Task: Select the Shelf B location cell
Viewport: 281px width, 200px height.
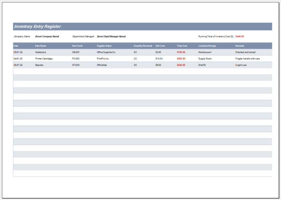Action: coord(202,65)
